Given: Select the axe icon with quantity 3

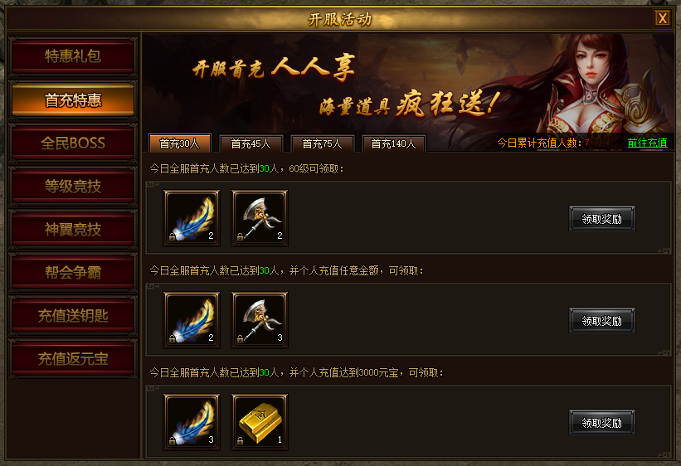Looking at the screenshot, I should coord(260,320).
